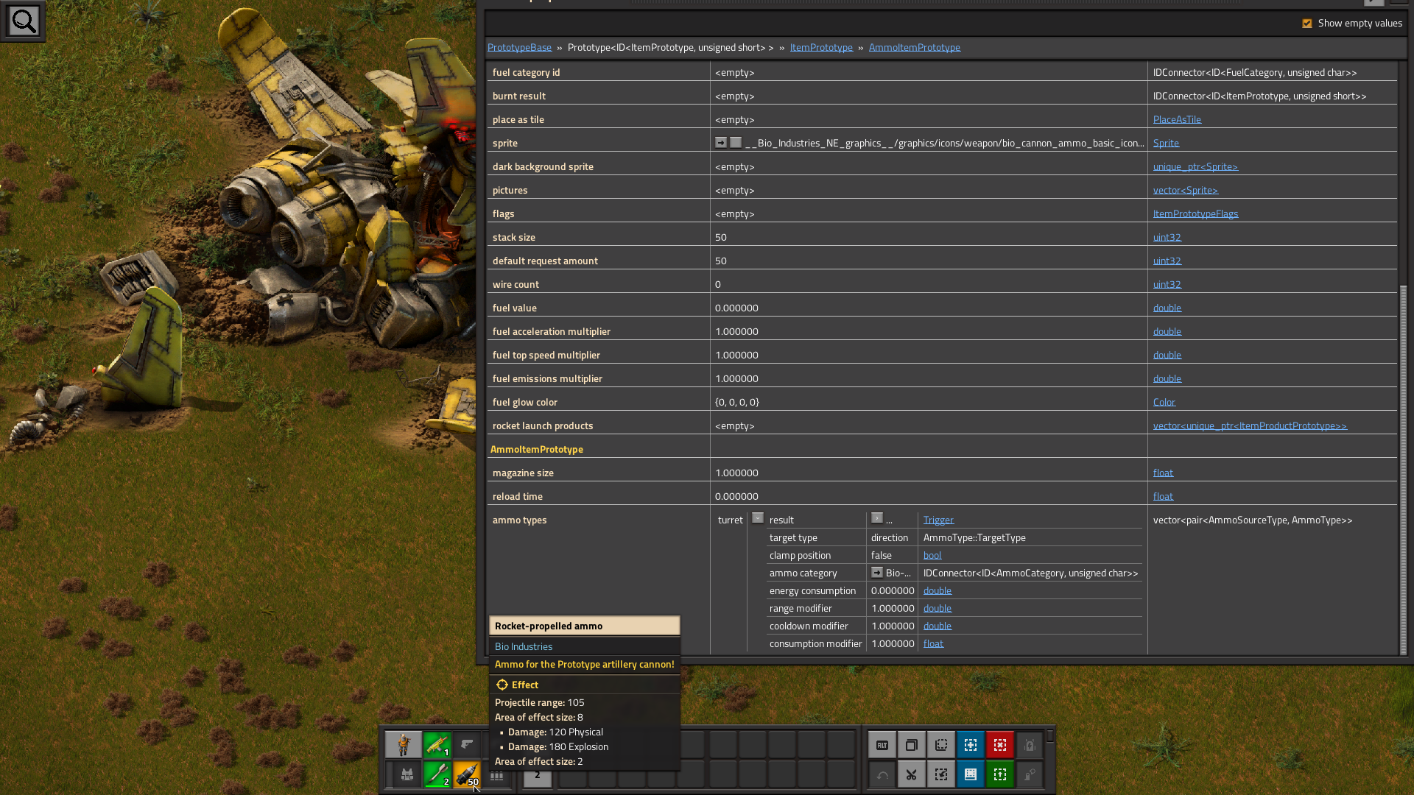Click the arrow button next to sprite path

pyautogui.click(x=721, y=143)
